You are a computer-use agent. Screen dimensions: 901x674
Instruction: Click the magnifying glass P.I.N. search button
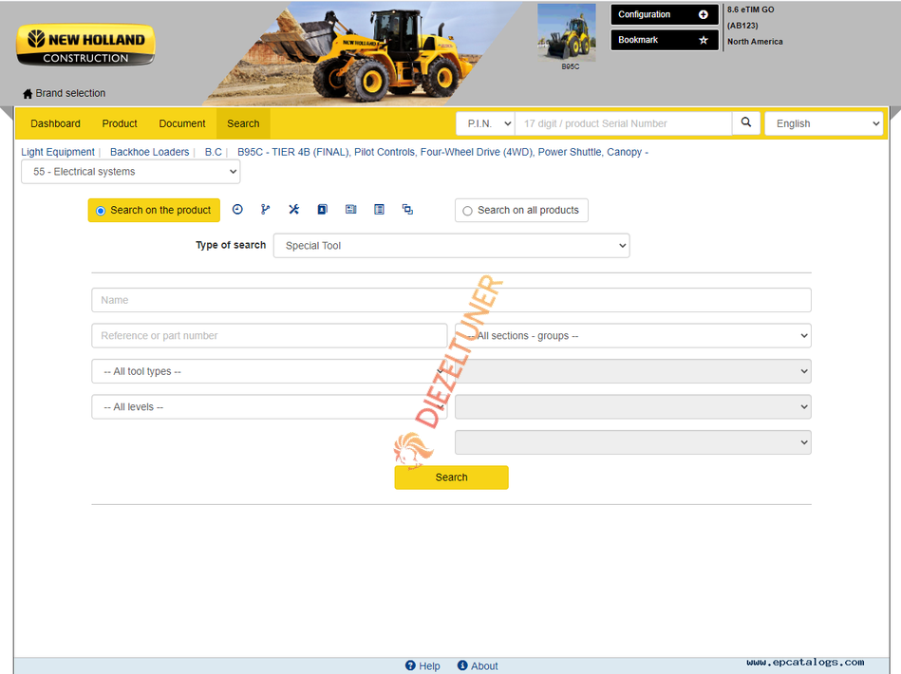click(x=746, y=122)
